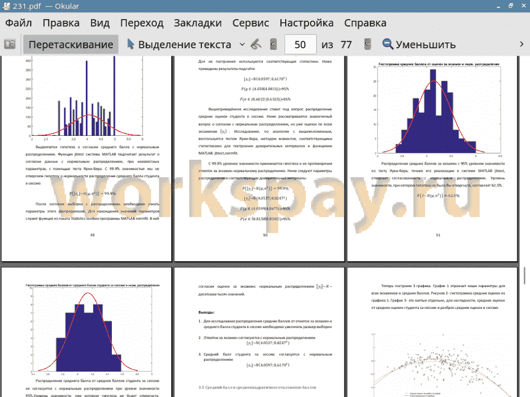The height and width of the screenshot is (397, 530).
Task: Open the Вид menu
Action: point(100,23)
